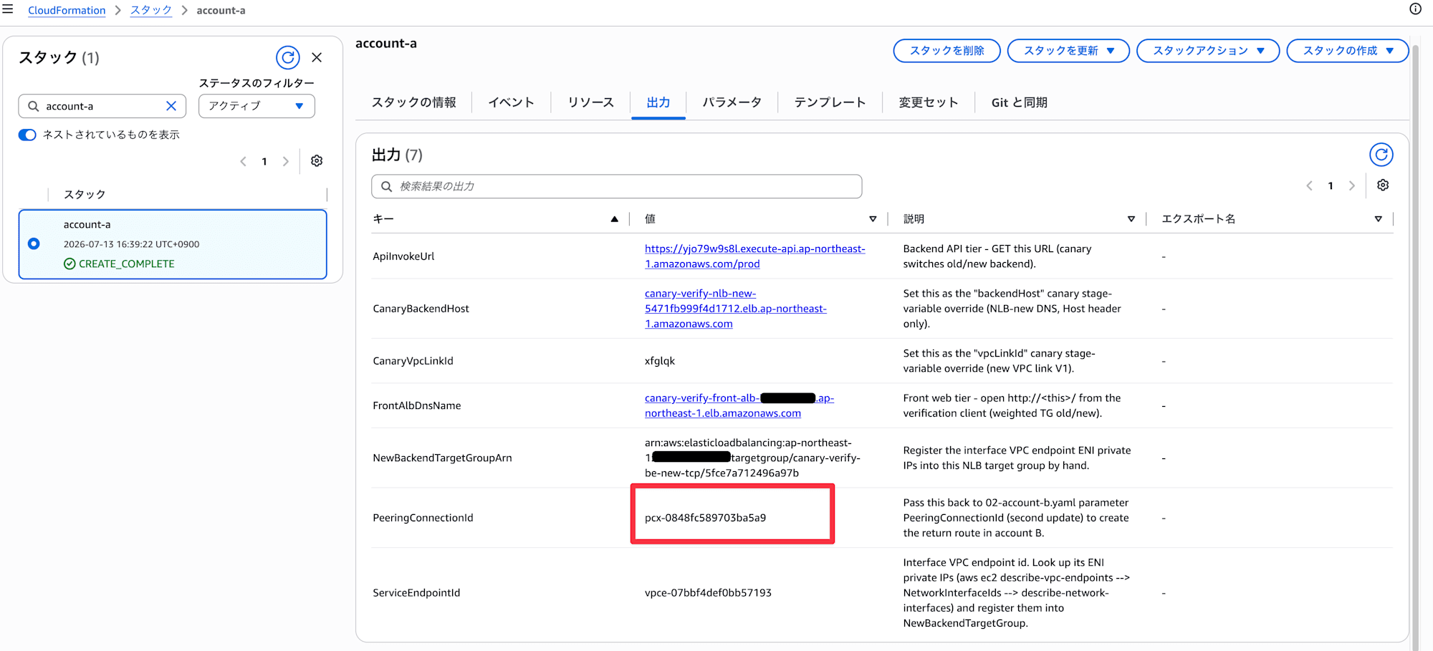Open the スタック breadcrumb link

click(150, 10)
